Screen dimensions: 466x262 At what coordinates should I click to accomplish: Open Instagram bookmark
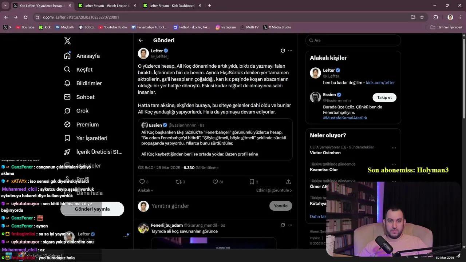pyautogui.click(x=226, y=27)
